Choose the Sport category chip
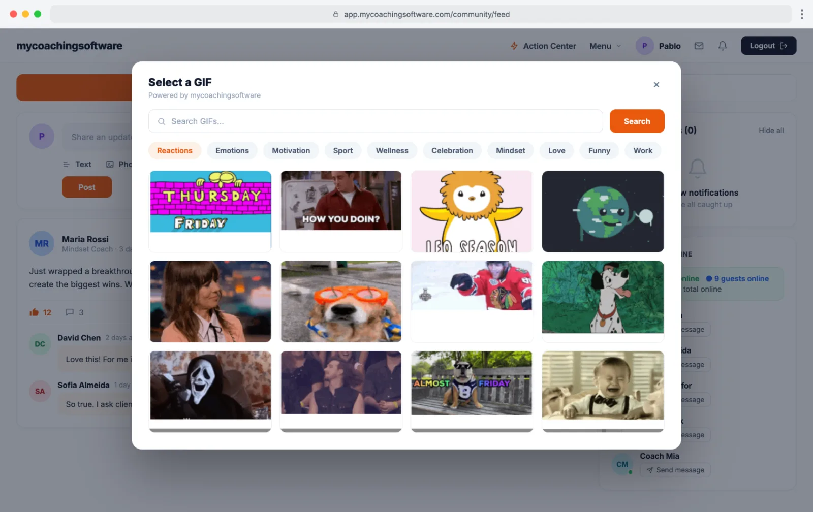This screenshot has height=512, width=813. point(343,151)
